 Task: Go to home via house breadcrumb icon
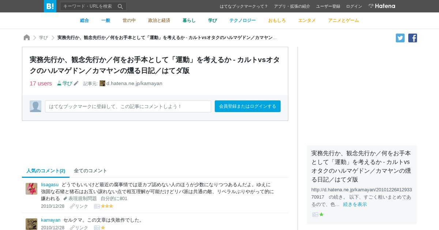(27, 38)
